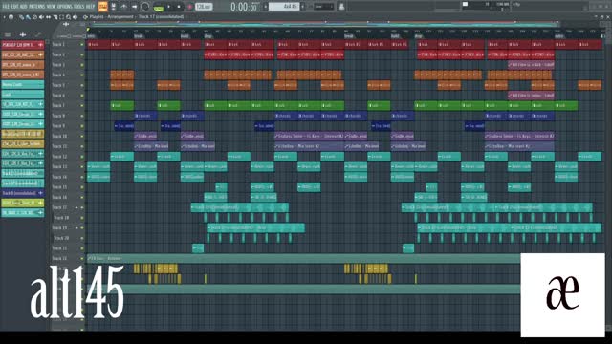
Task: Click the first icon in picker panel header
Action: pyautogui.click(x=8, y=35)
